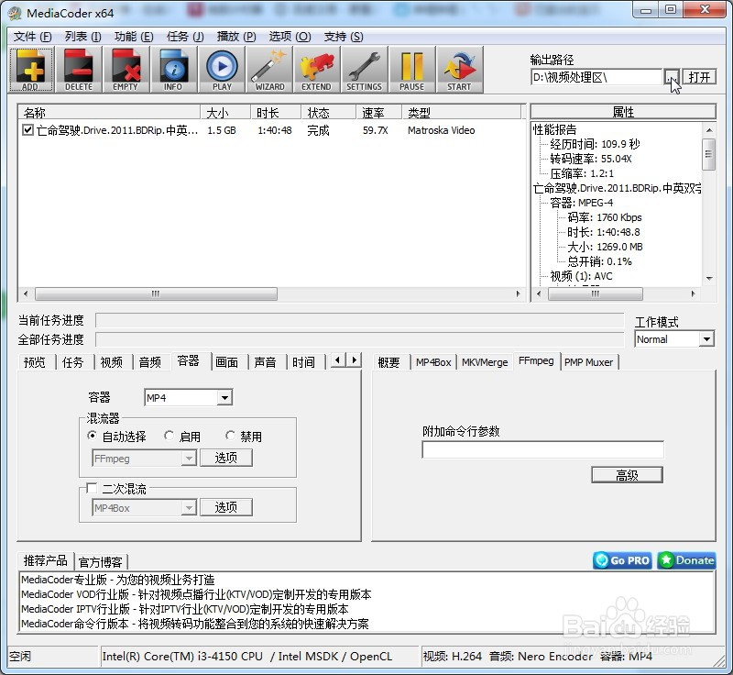This screenshot has width=733, height=675.
Task: Switch to the 时间 tab
Action: coord(303,362)
